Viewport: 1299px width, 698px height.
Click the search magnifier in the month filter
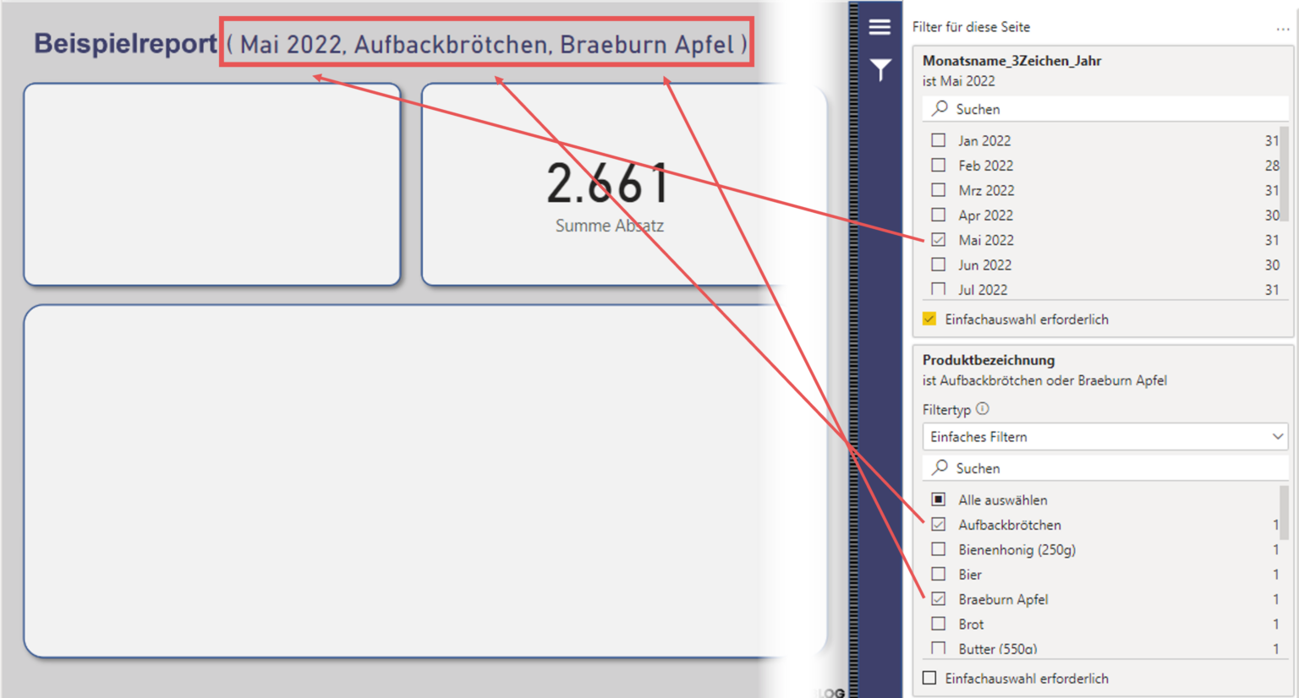(x=939, y=108)
